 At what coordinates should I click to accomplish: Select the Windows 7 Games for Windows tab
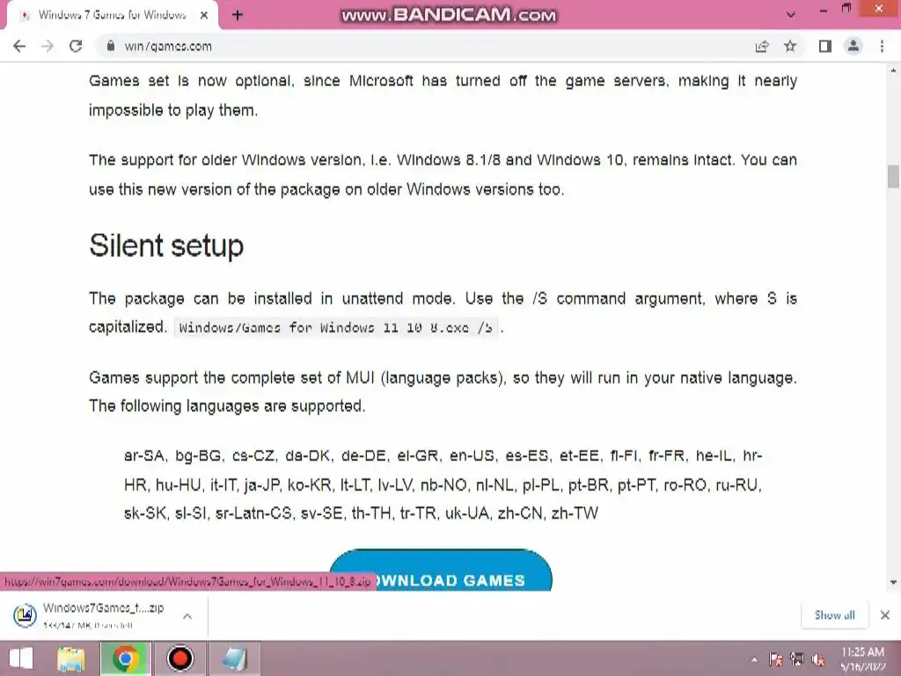[112, 16]
